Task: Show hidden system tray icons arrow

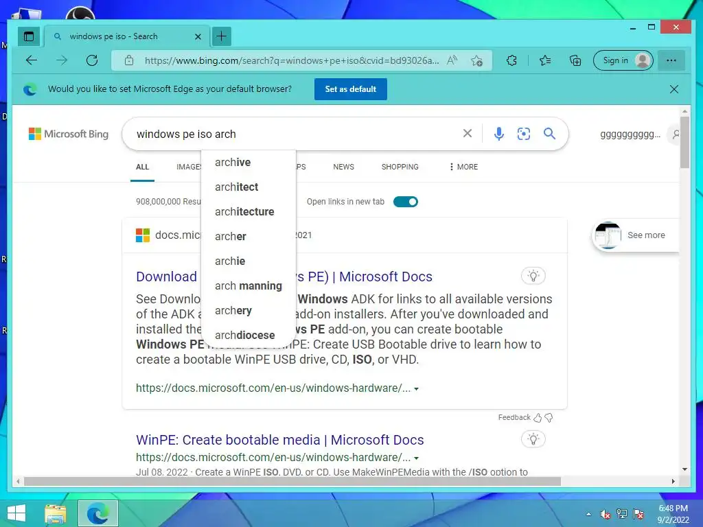Action: point(588,514)
